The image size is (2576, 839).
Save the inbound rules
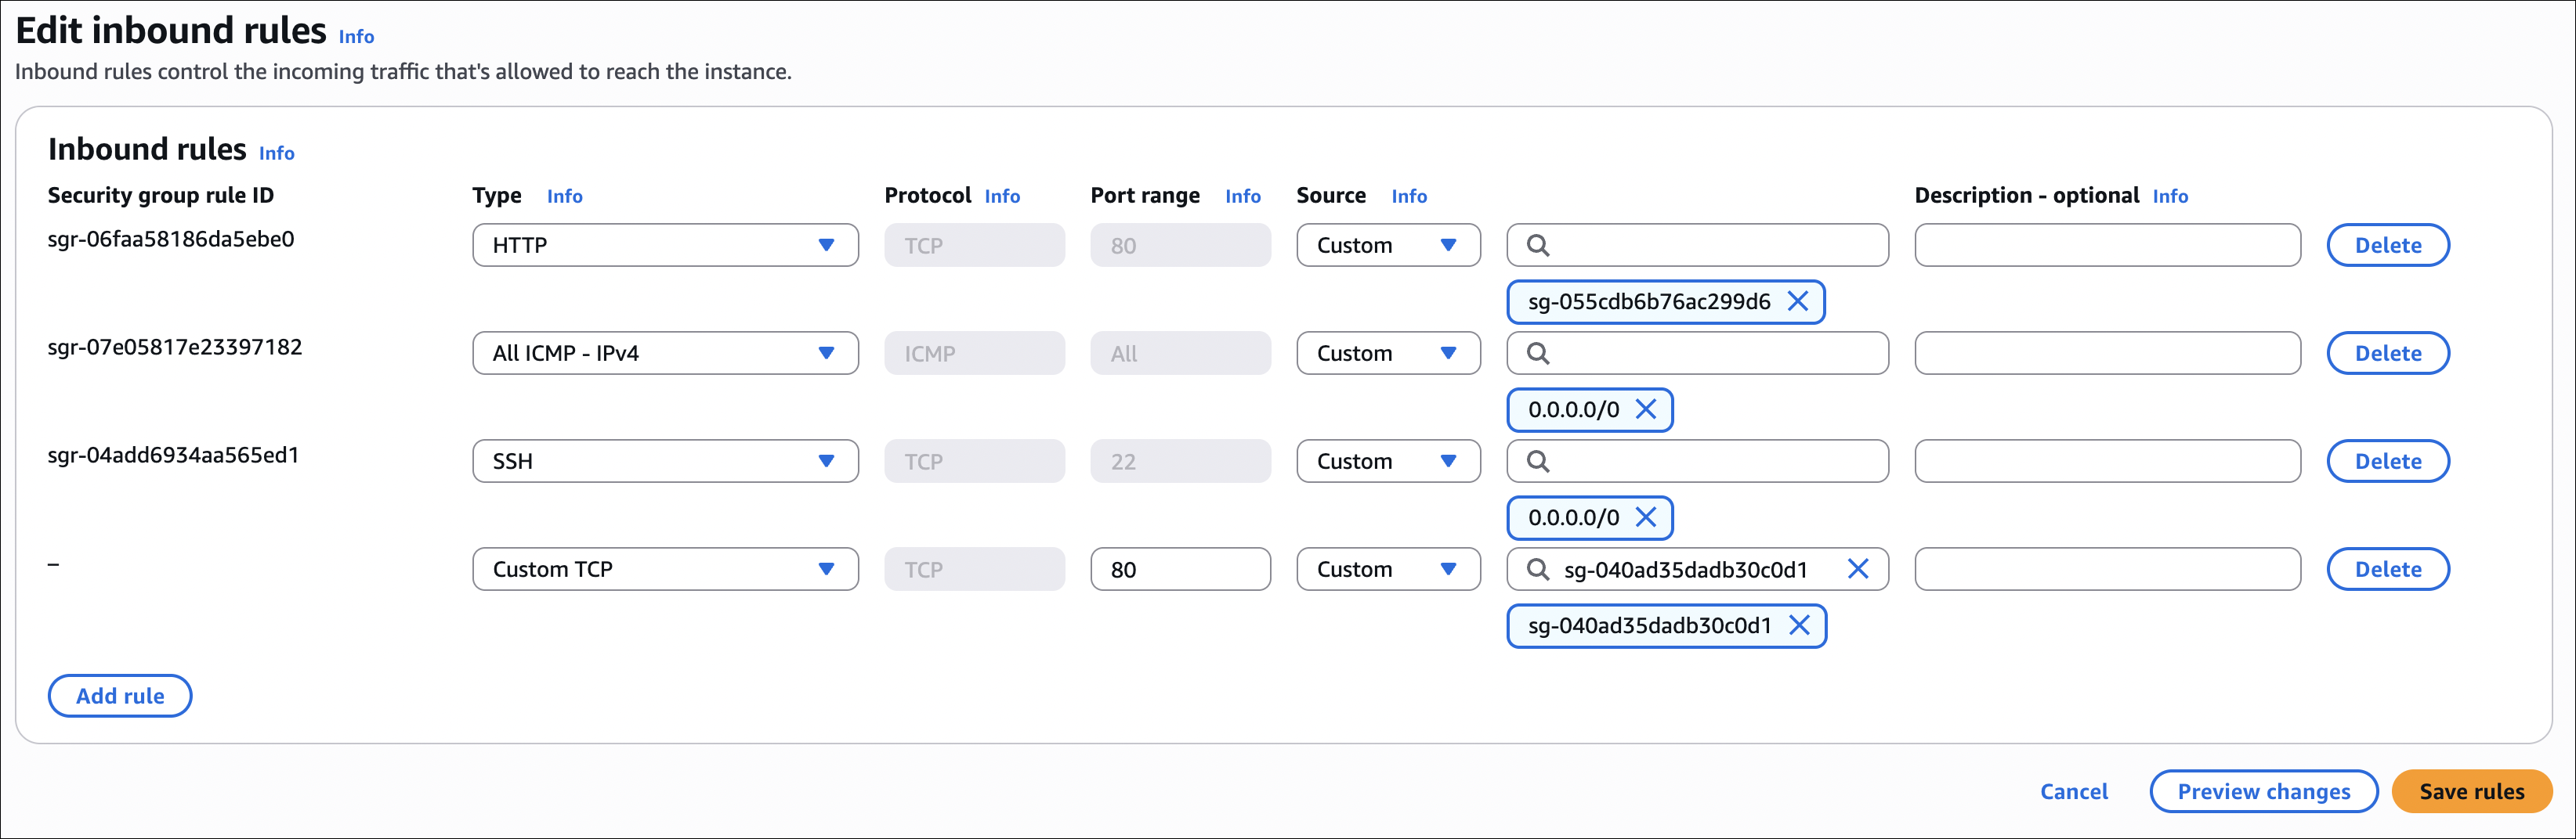2471,791
